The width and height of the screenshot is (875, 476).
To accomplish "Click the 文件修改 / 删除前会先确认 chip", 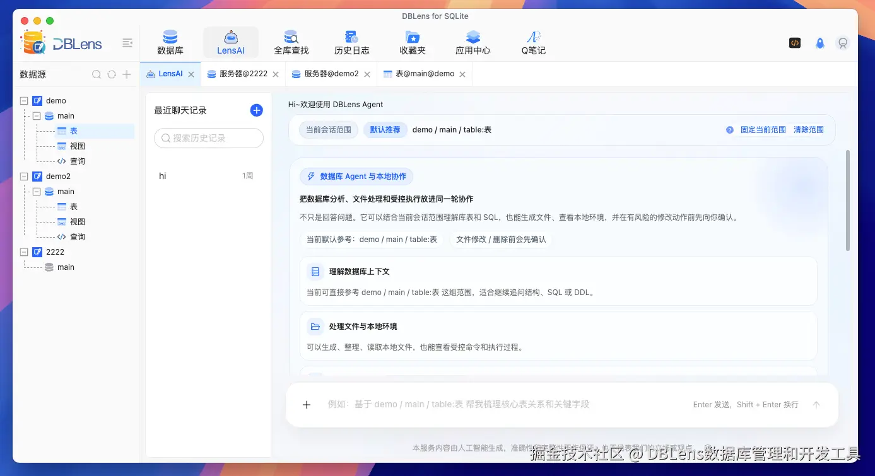I will pos(501,240).
